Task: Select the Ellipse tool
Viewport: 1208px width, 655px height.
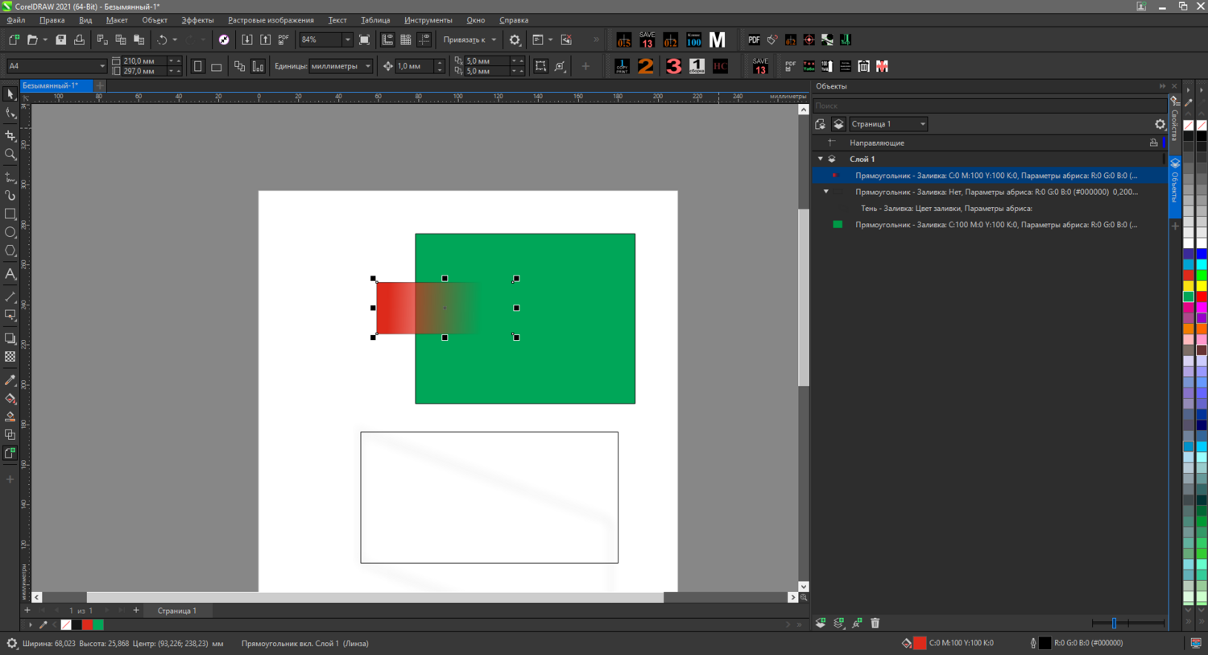Action: [x=10, y=233]
